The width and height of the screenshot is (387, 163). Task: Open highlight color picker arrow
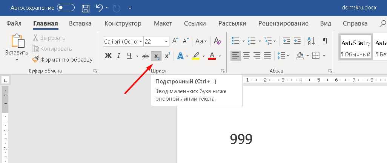coord(204,56)
